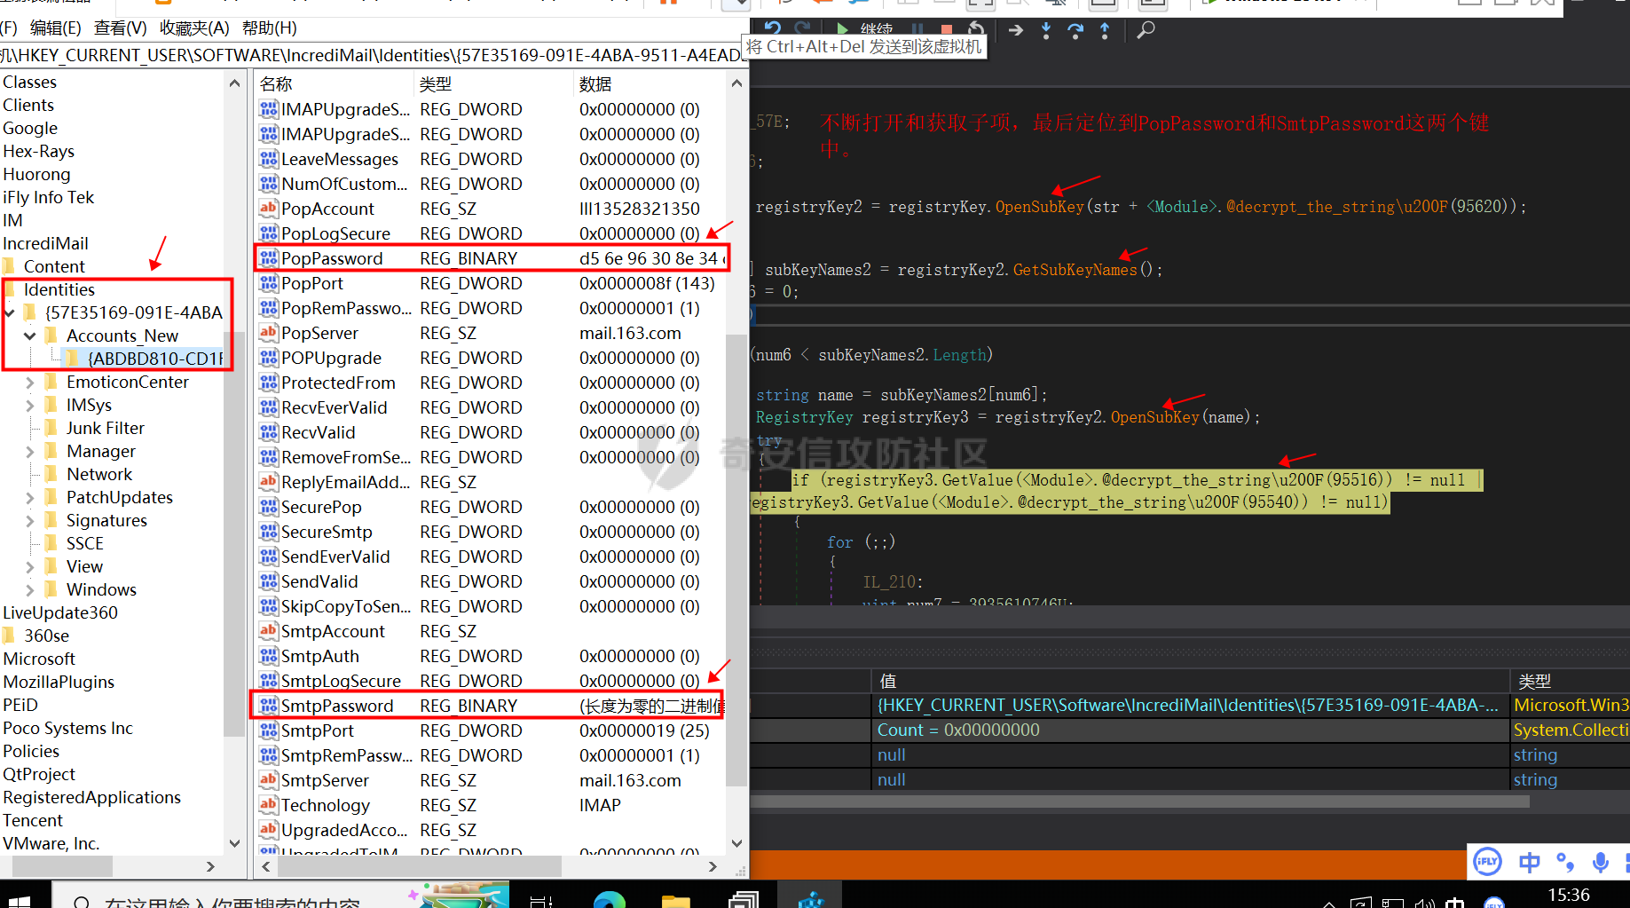The width and height of the screenshot is (1630, 908).
Task: Open the 编辑(E) menu
Action: coord(55,28)
